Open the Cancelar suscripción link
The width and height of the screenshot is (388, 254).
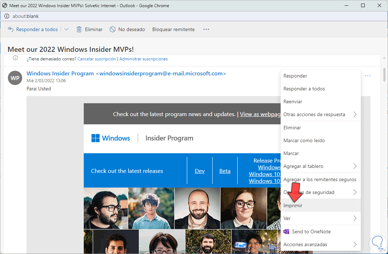97,59
